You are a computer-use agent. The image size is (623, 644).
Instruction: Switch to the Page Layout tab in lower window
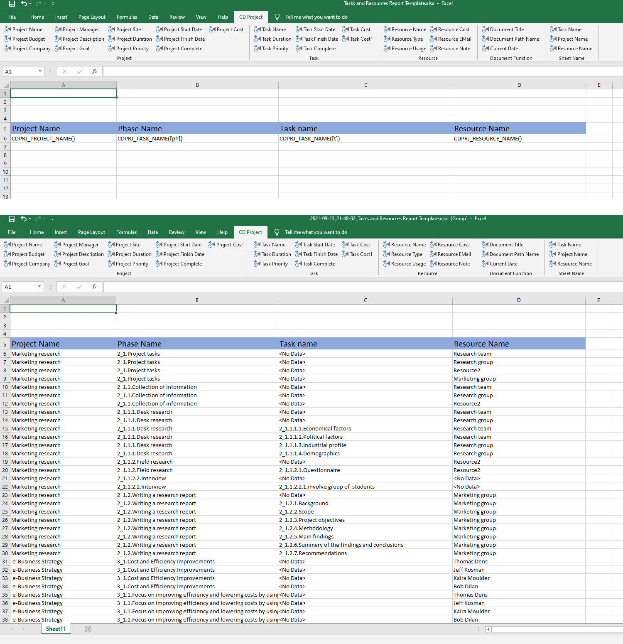tap(91, 232)
